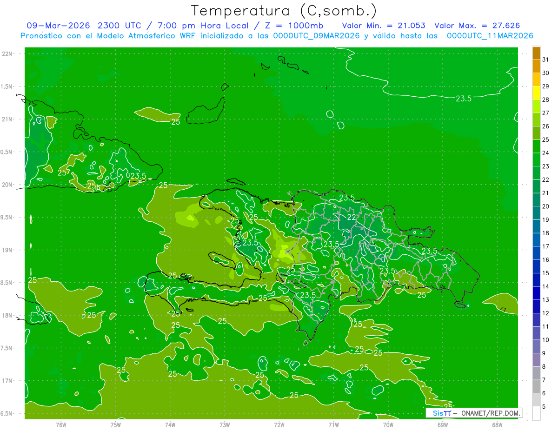
Task: Click the "7.5N" latitude tick label
Action: [x=7, y=348]
